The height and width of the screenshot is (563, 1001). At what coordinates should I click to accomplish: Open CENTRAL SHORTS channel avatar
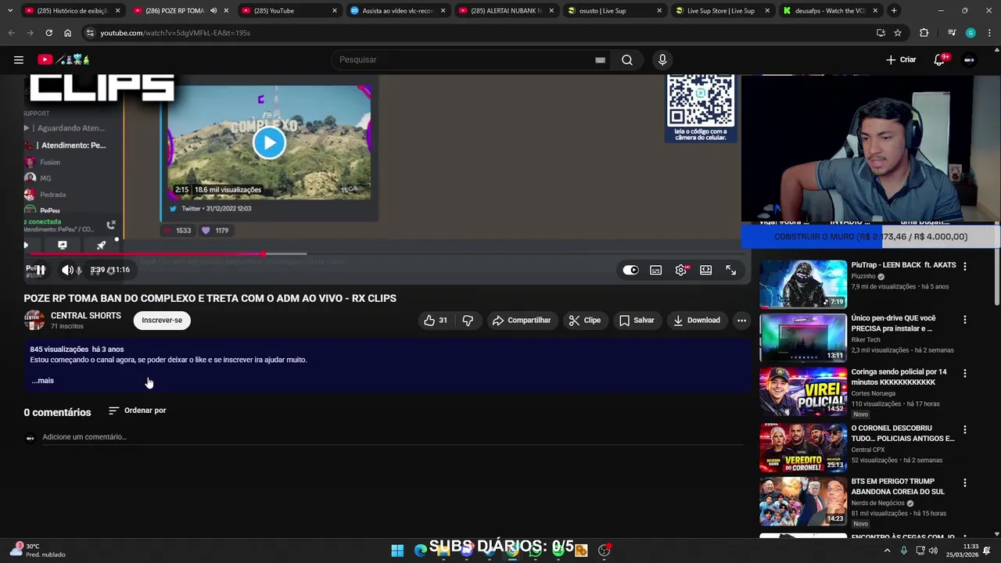34,320
